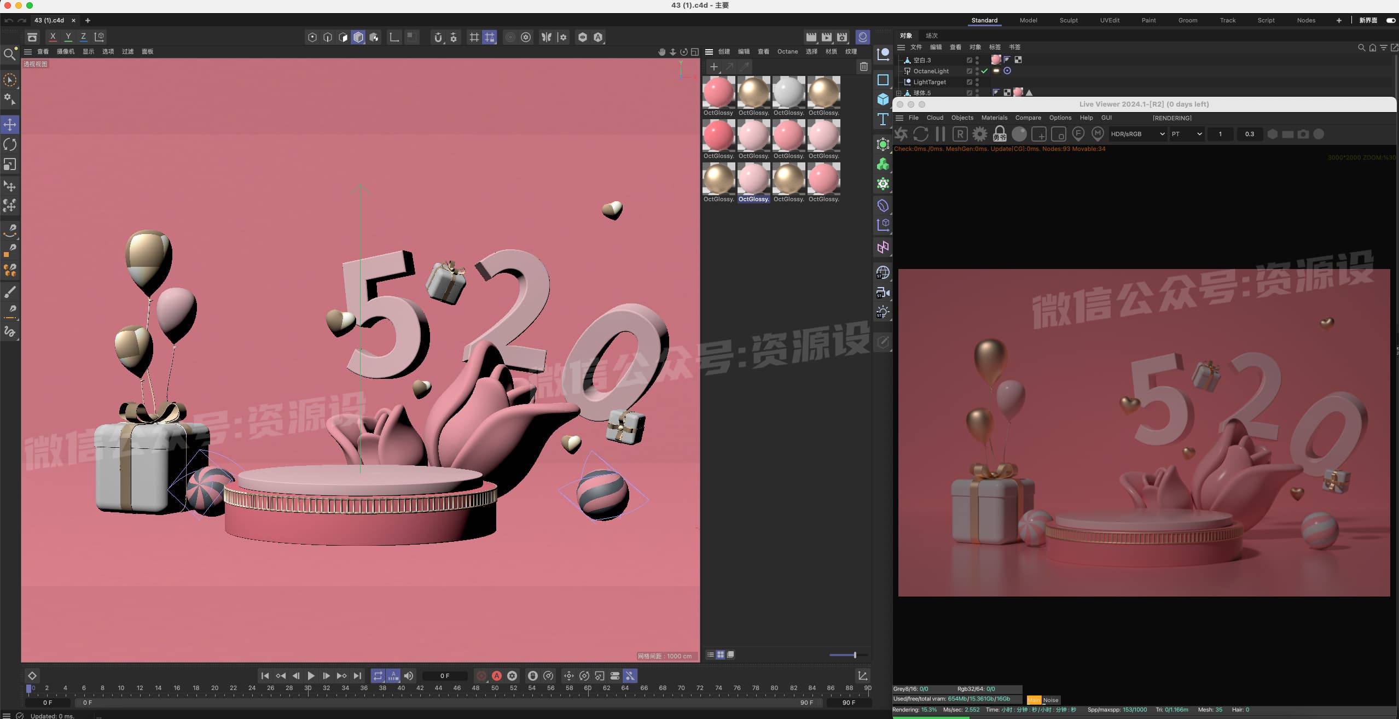Image resolution: width=1399 pixels, height=719 pixels.
Task: Click the search icon in object manager
Action: [1361, 48]
